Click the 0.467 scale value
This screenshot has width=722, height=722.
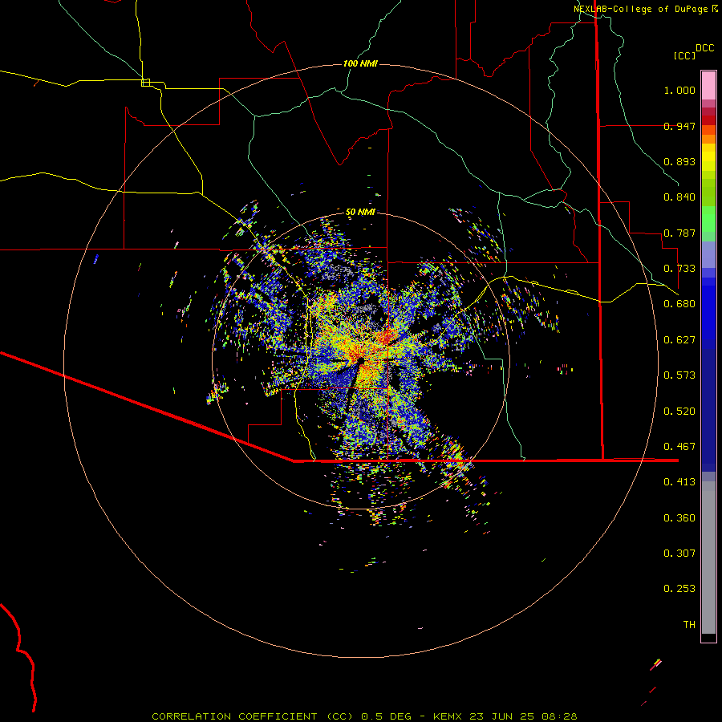coord(679,447)
